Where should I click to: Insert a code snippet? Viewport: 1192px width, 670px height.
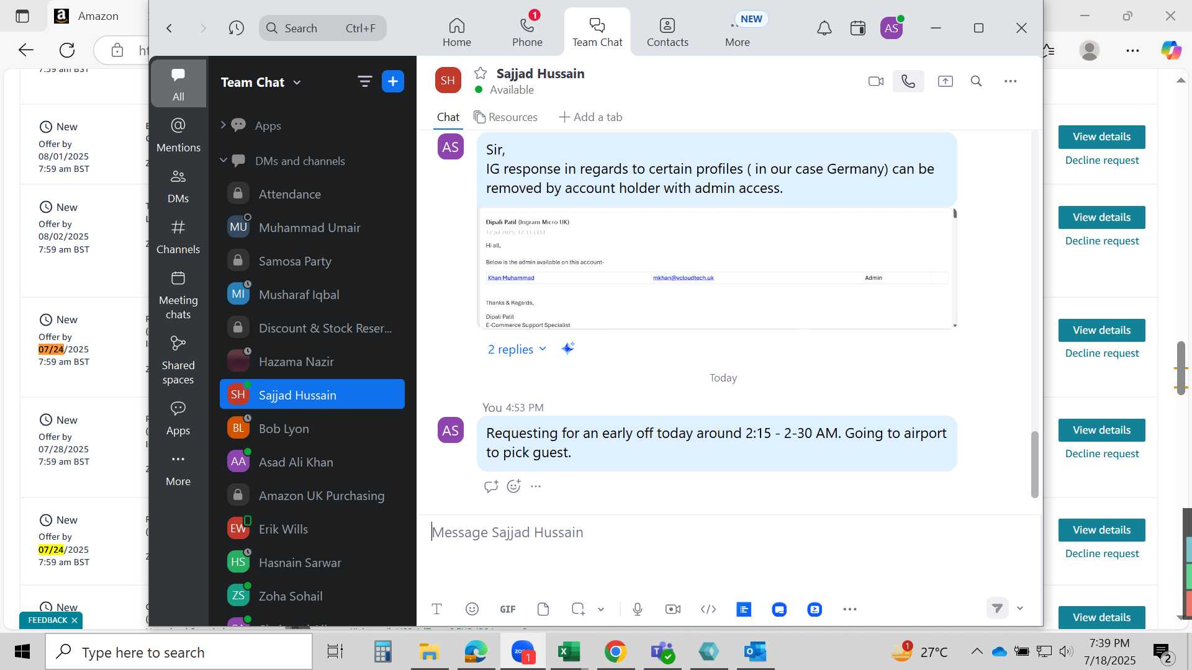pyautogui.click(x=708, y=609)
